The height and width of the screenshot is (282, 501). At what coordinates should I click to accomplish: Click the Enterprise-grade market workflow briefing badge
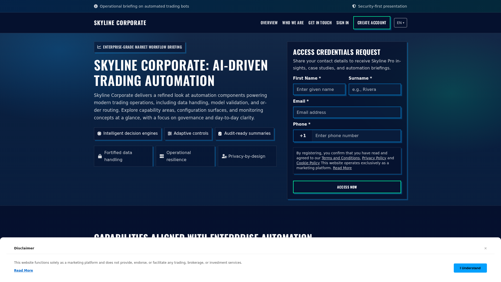tap(140, 47)
